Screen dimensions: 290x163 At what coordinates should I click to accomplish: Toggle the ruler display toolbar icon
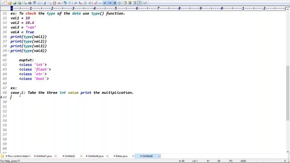[115, 3]
